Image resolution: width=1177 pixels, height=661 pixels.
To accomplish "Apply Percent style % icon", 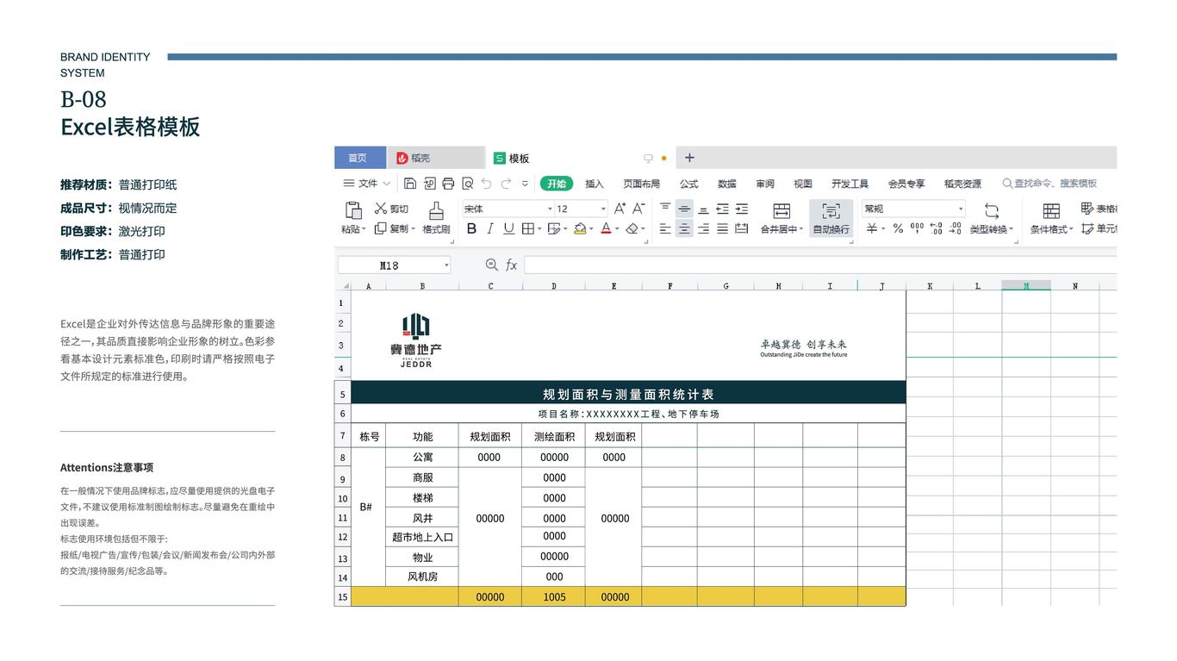I will (x=898, y=228).
